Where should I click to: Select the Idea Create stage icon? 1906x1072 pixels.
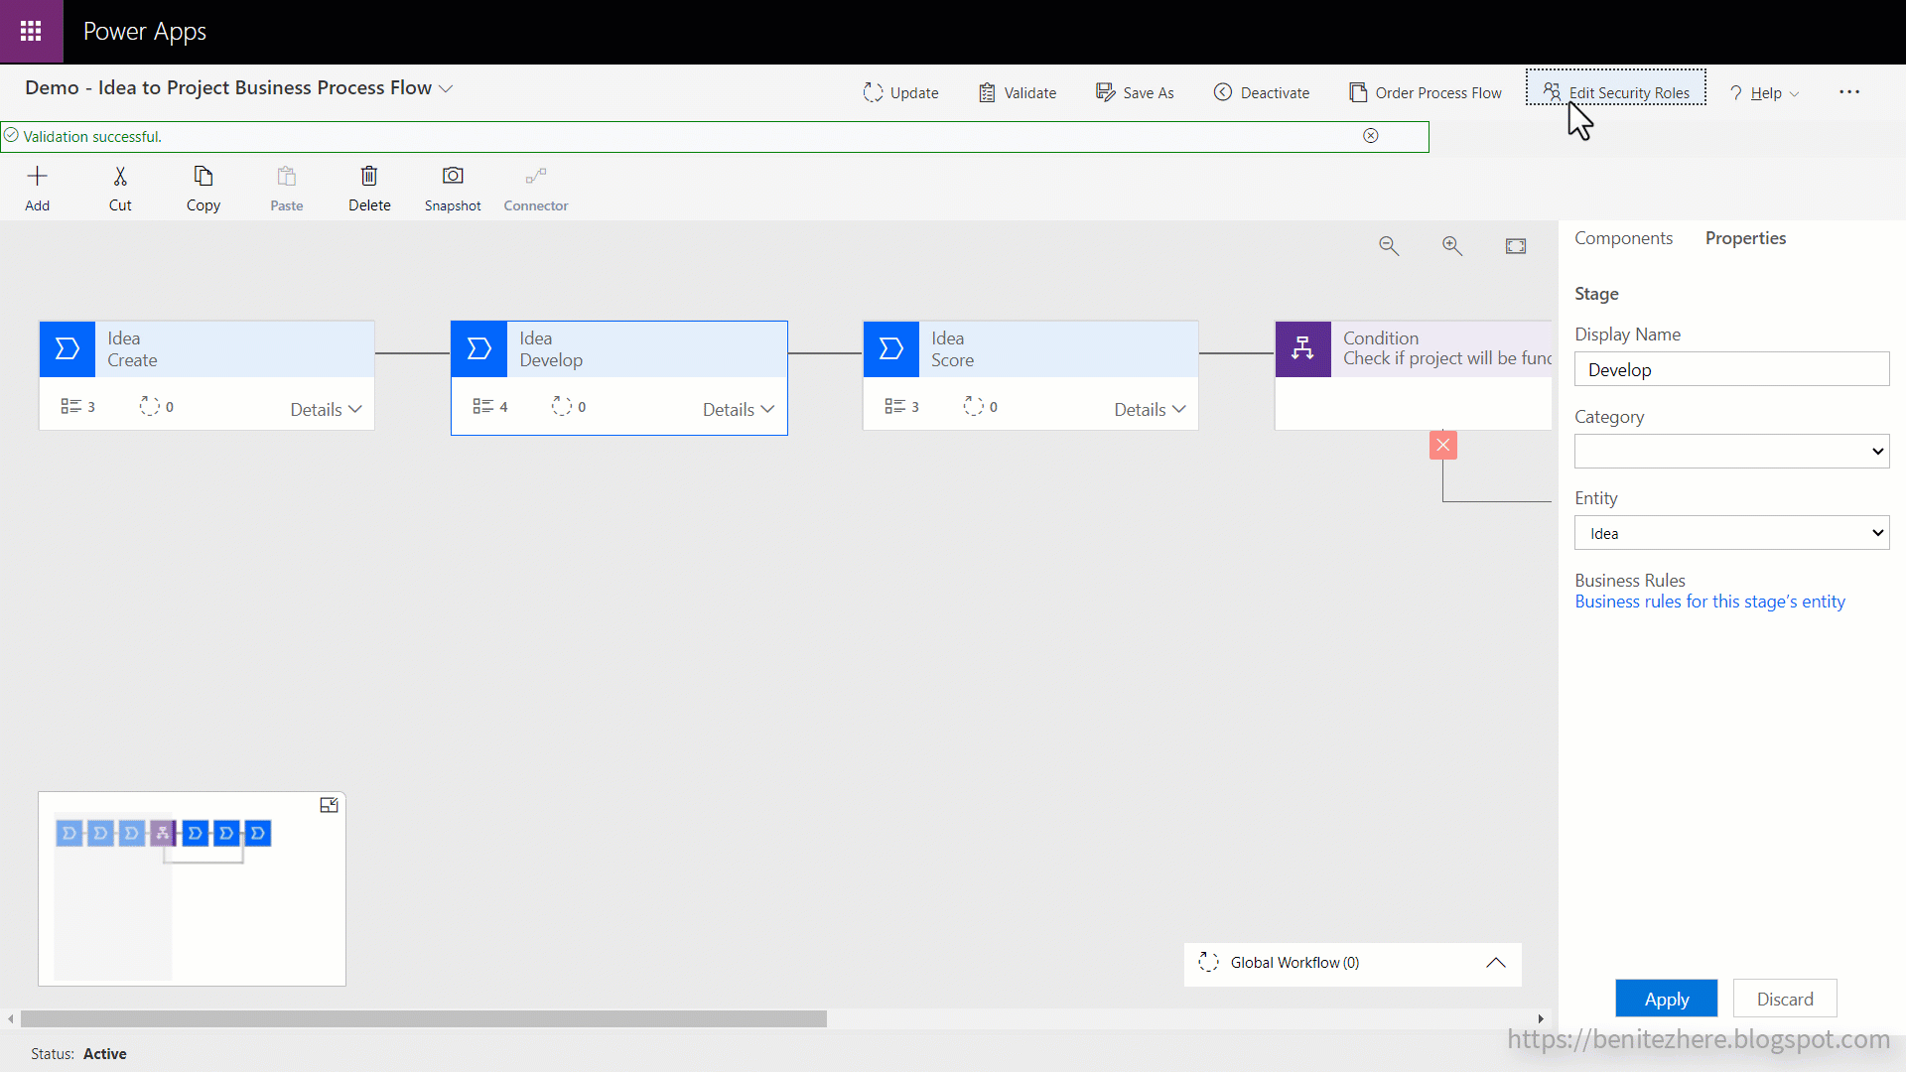[x=68, y=349]
